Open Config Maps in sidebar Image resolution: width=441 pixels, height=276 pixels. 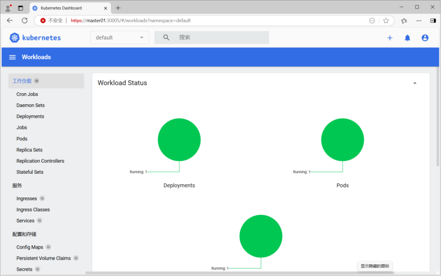[x=29, y=247]
